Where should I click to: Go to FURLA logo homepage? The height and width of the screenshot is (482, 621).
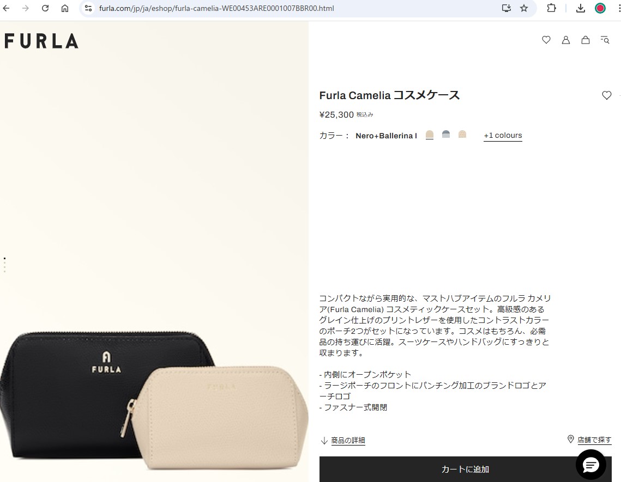(41, 41)
